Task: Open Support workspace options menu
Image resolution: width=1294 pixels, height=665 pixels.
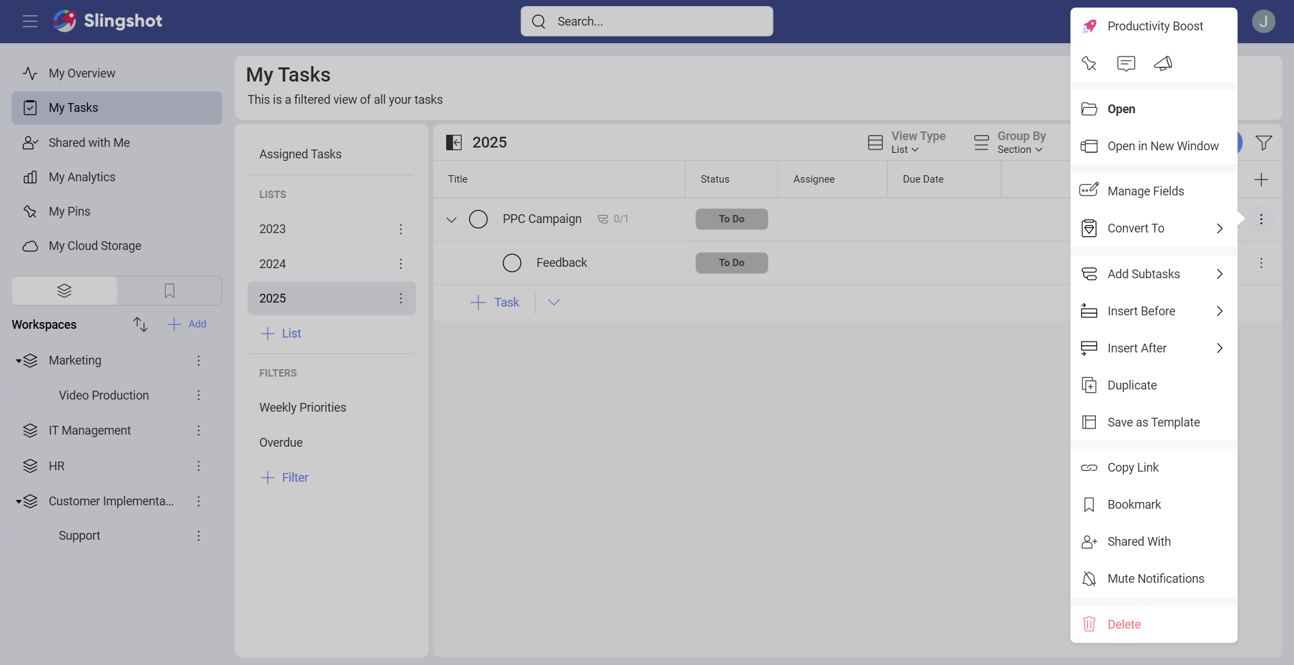Action: coord(198,536)
